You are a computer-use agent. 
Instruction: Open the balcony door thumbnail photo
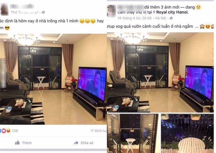click(133, 133)
